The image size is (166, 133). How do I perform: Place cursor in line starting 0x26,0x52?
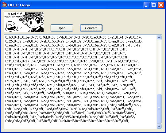74,41
